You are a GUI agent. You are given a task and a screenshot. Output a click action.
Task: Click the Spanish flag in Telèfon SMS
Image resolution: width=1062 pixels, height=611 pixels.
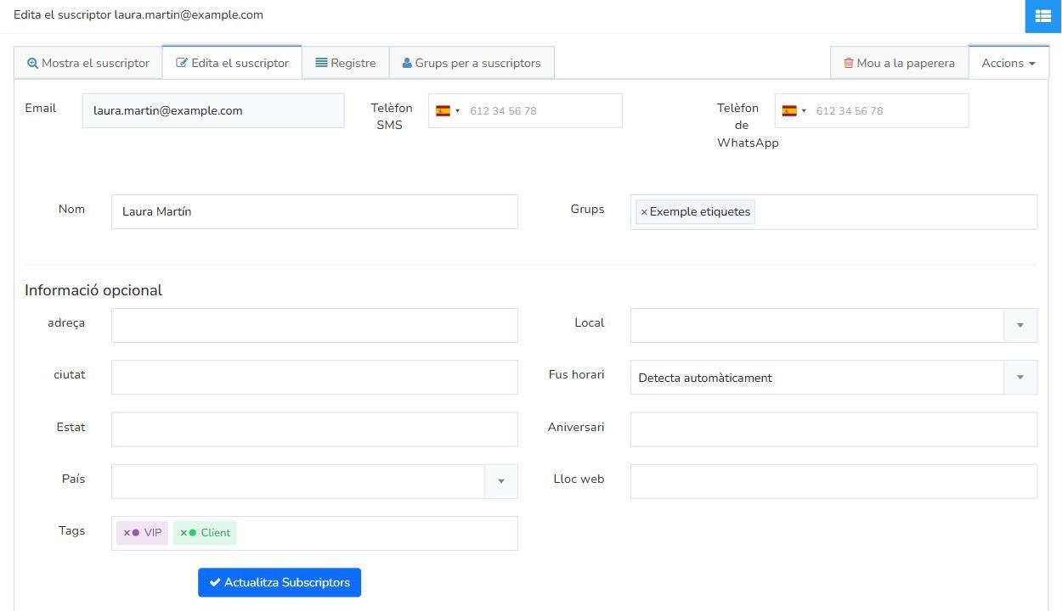tap(443, 110)
